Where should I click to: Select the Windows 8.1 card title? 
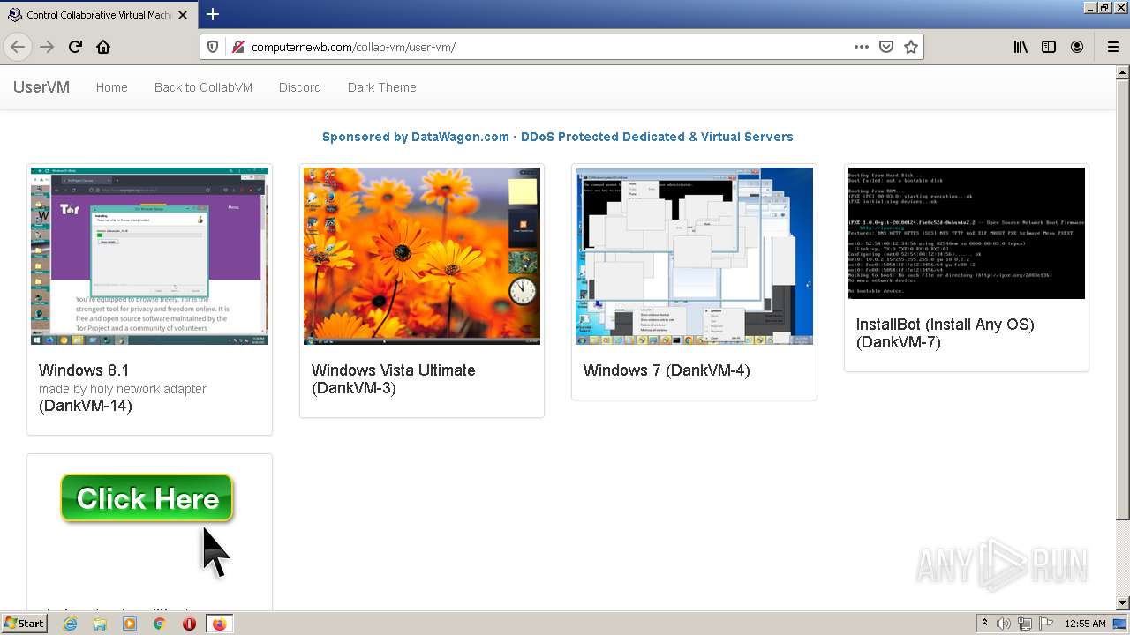[84, 370]
